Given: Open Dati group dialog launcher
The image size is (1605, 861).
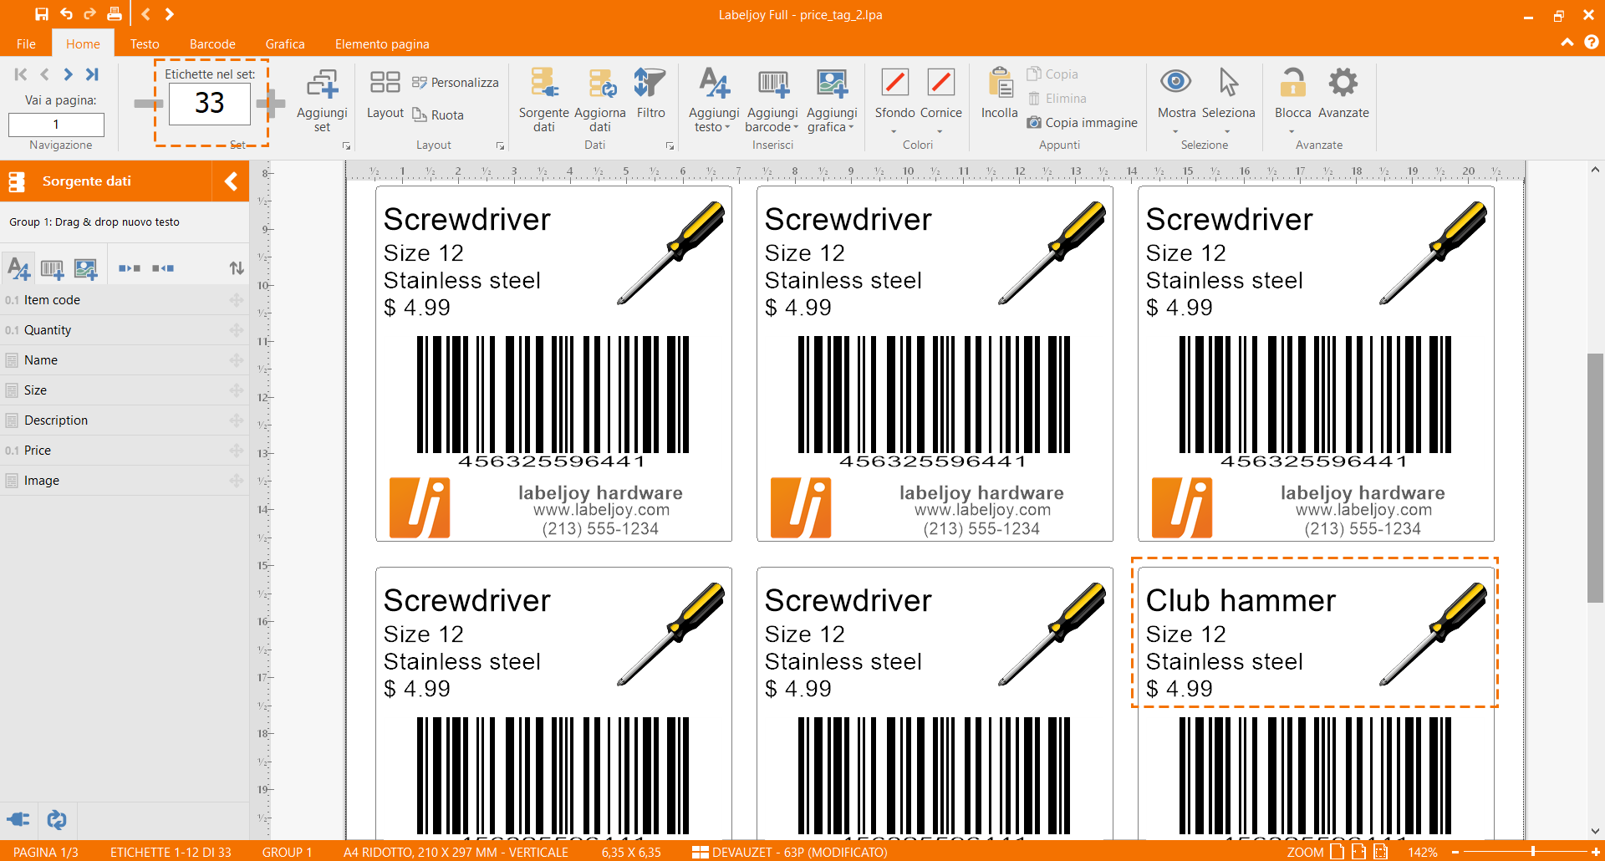Looking at the screenshot, I should [x=670, y=145].
